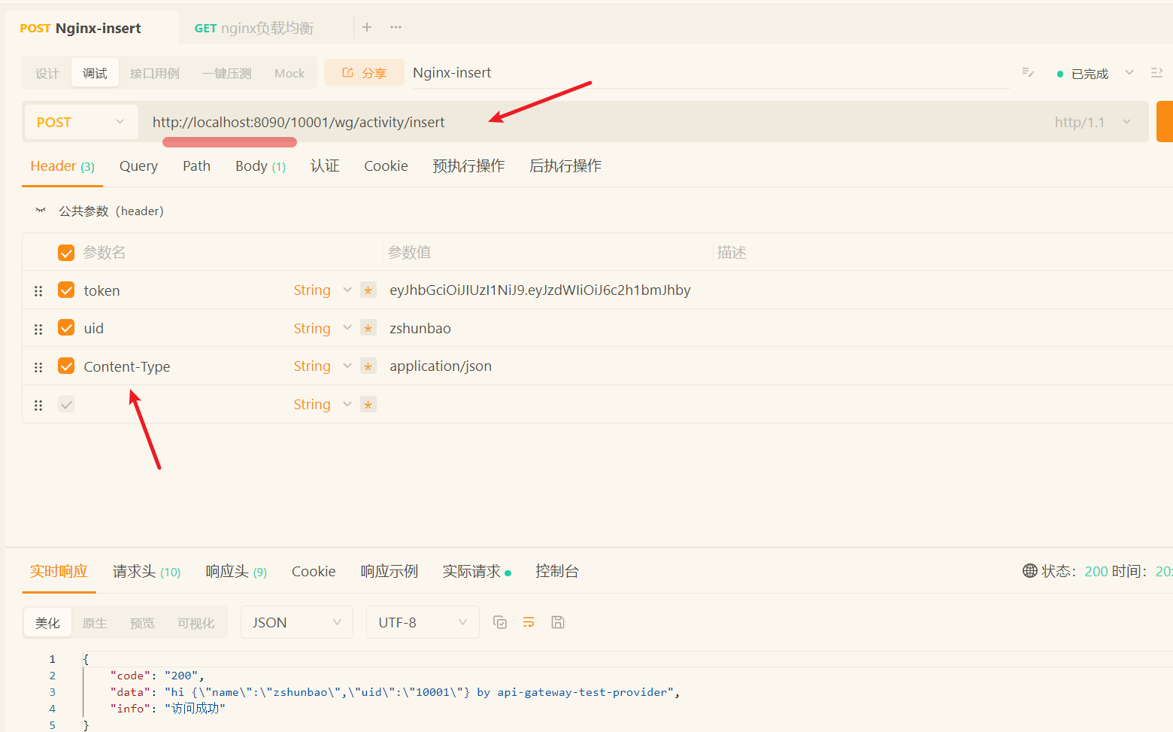Click the 分享 share button
Image resolution: width=1173 pixels, height=732 pixels.
(364, 73)
